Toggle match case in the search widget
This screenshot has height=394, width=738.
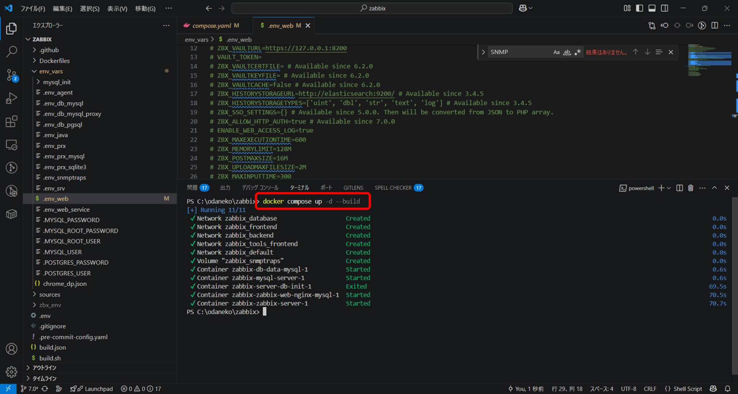click(556, 52)
